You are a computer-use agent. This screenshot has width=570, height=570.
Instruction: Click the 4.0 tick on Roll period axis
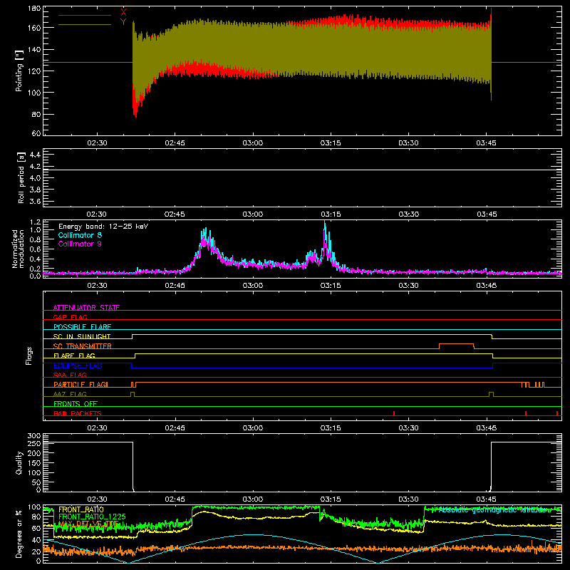tap(35, 178)
